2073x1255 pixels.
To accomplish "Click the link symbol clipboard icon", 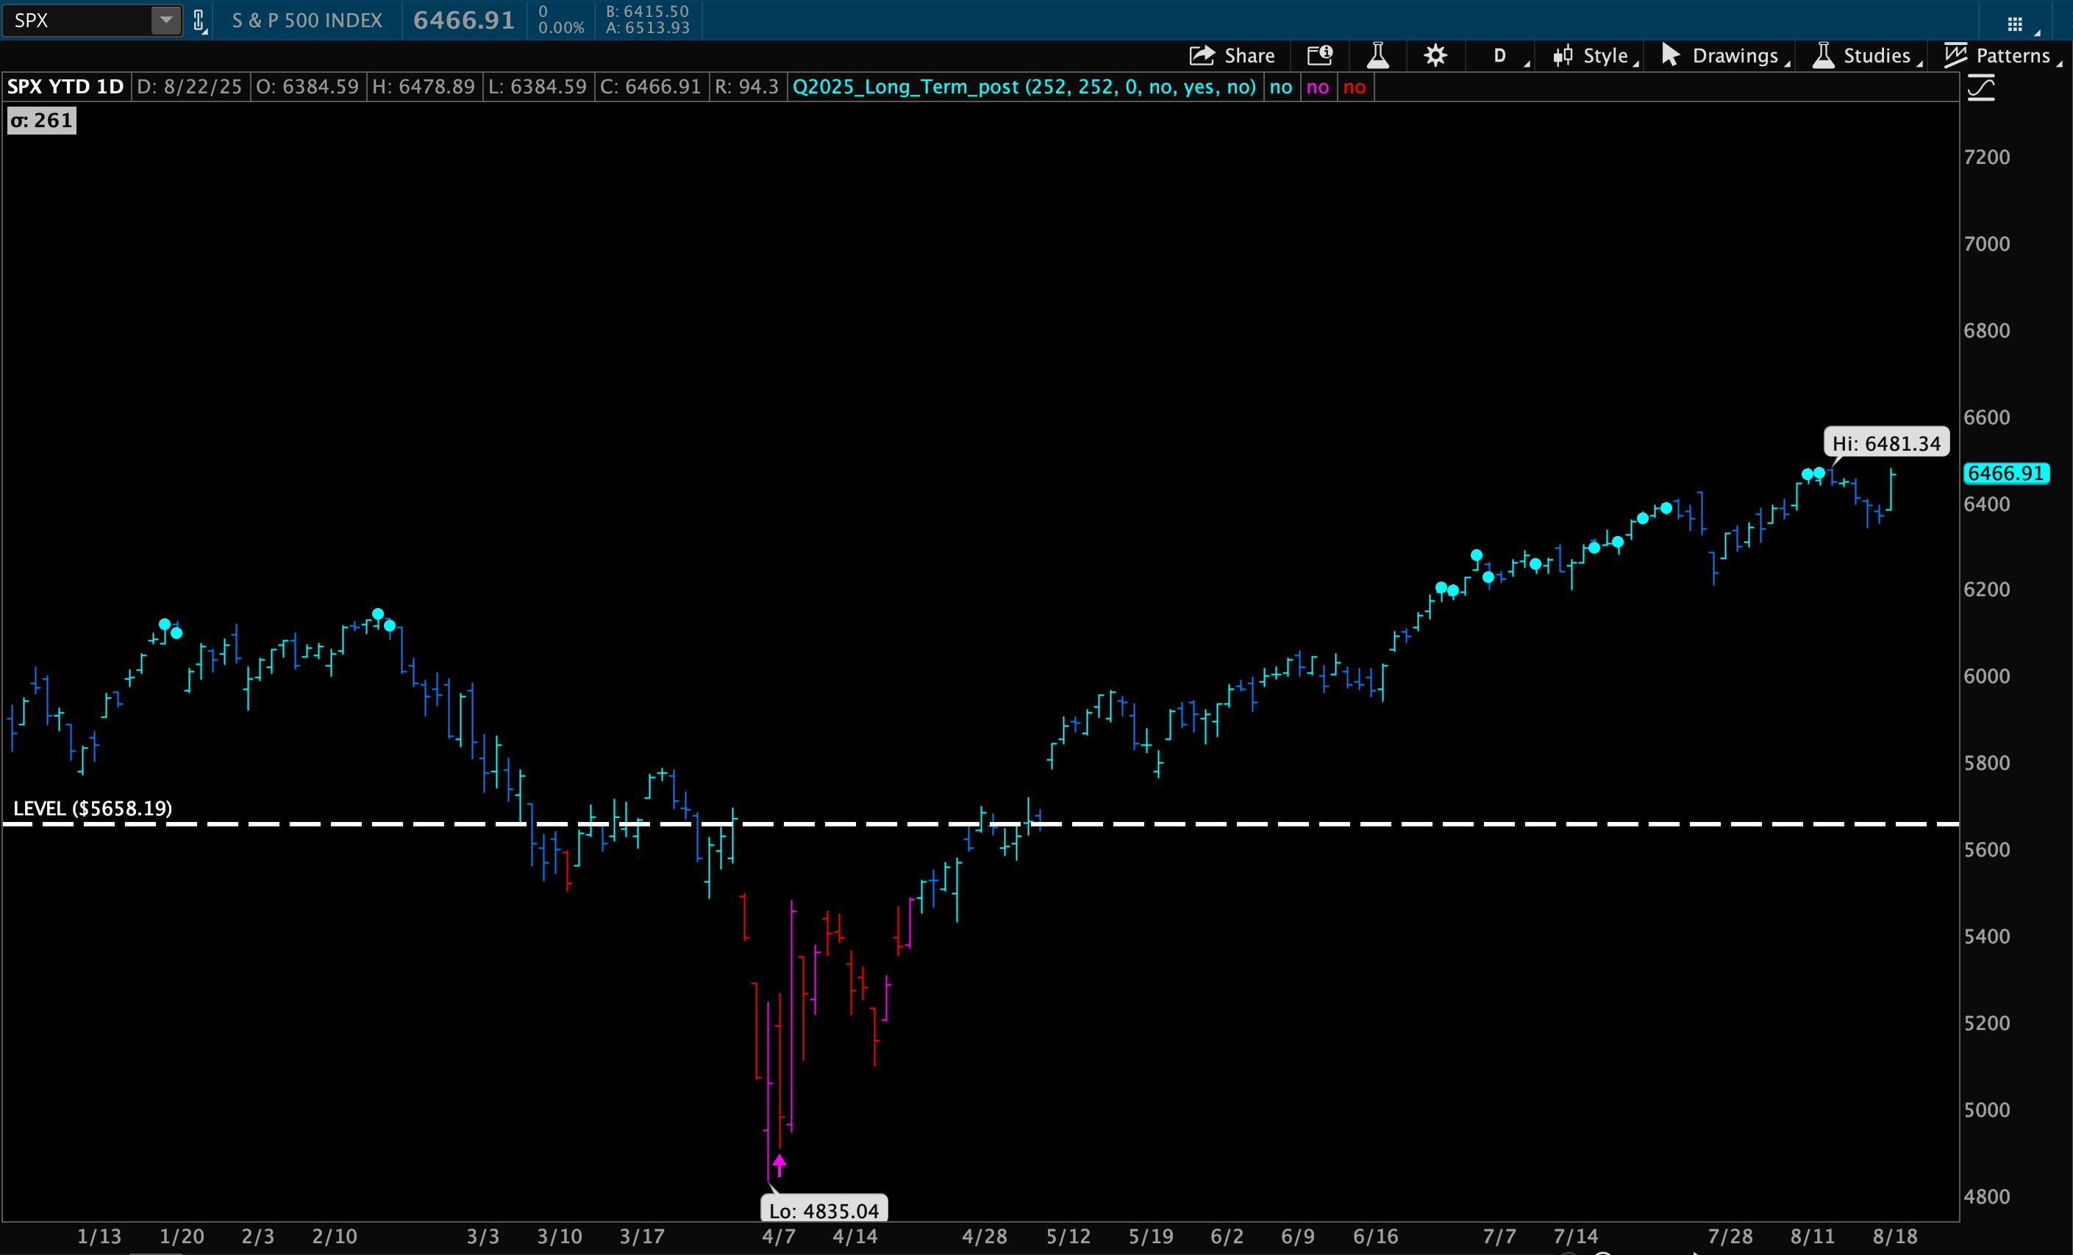I will coord(199,20).
